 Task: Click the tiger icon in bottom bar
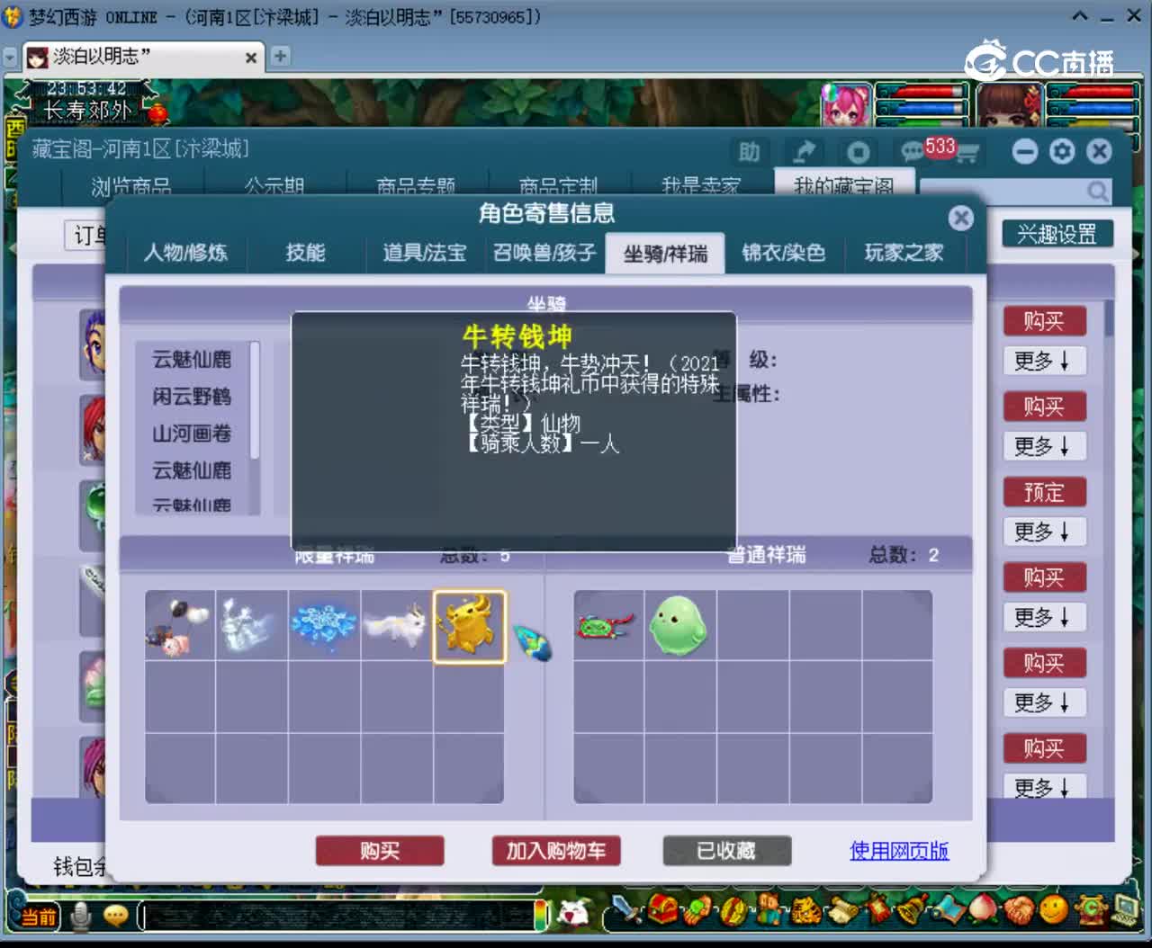click(x=805, y=910)
